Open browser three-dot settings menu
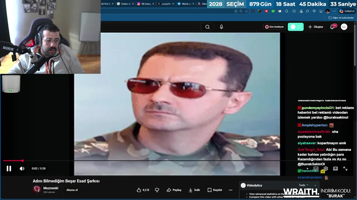Image resolution: width=357 pixels, height=200 pixels. point(334,11)
